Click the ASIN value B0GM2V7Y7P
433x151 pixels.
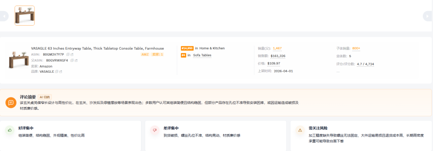pos(53,54)
